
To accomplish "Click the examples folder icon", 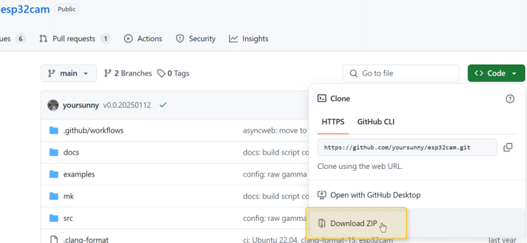I will click(54, 175).
